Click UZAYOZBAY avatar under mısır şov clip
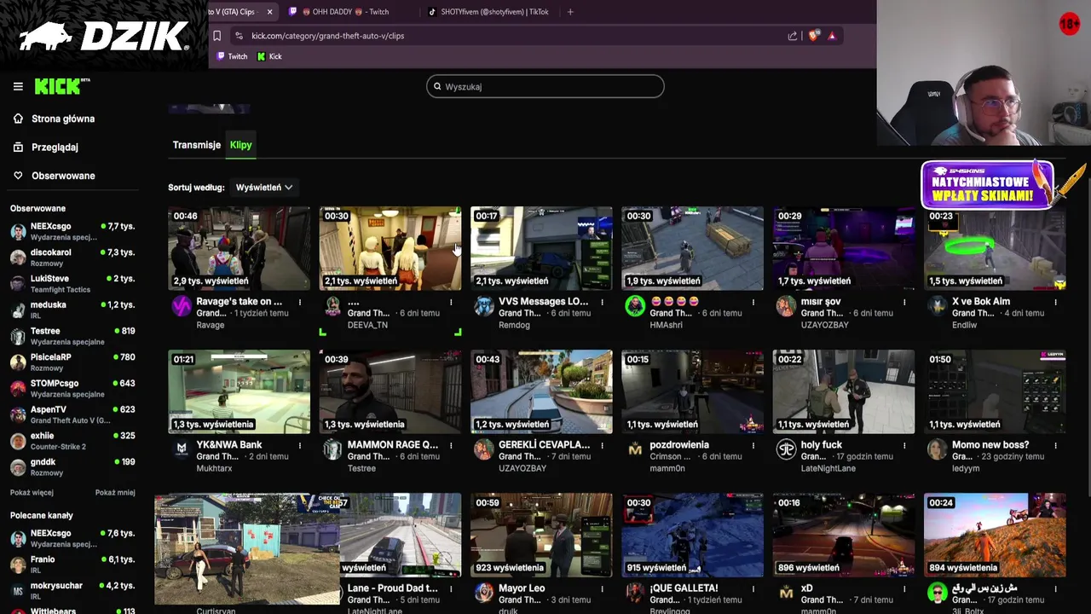 786,306
